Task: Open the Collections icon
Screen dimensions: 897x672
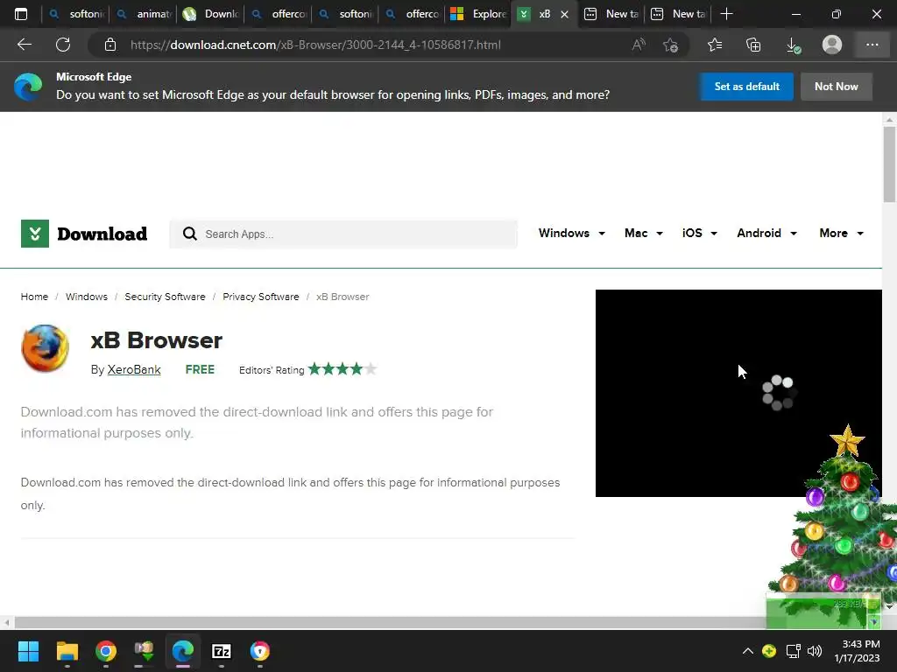Action: coord(753,45)
